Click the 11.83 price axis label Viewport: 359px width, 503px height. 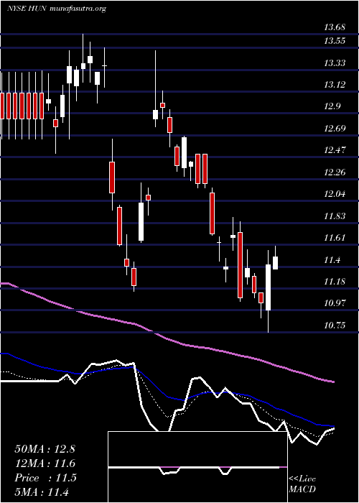click(335, 216)
